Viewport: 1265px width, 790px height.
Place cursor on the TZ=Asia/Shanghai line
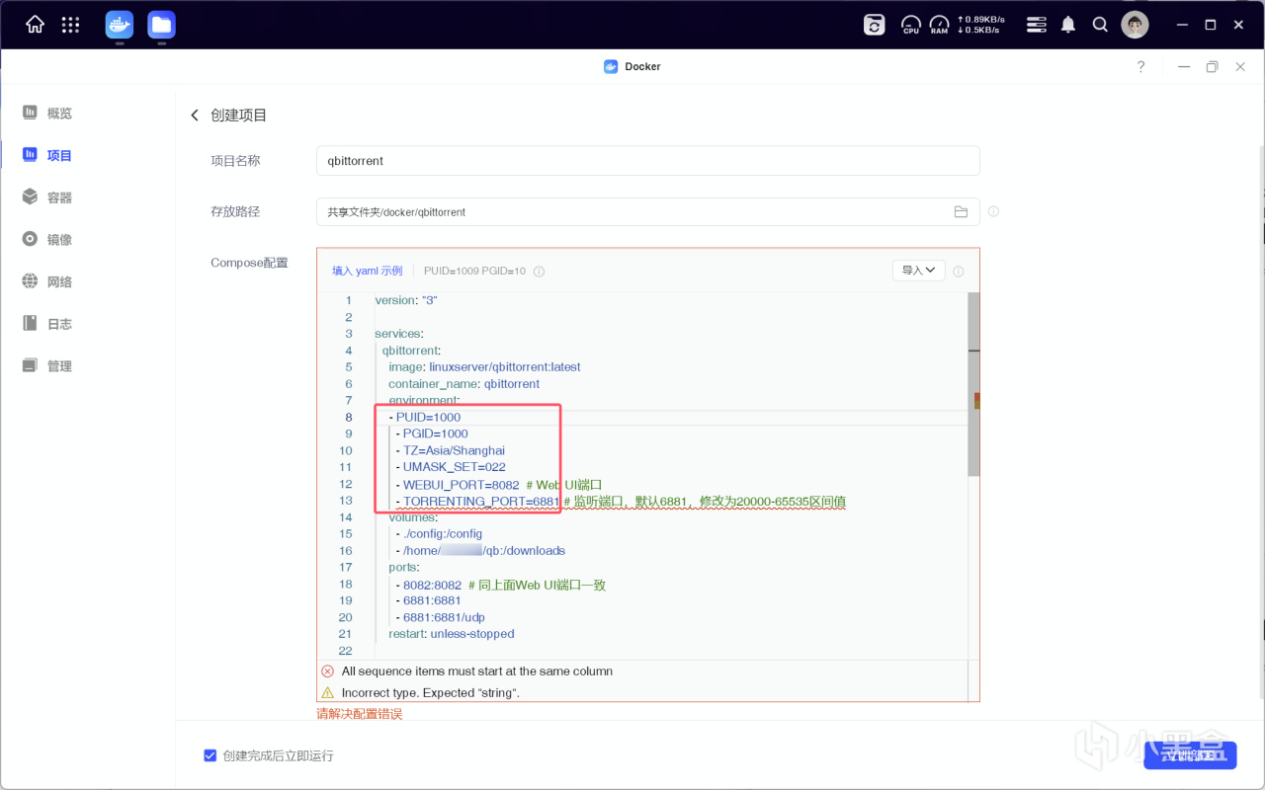[x=450, y=450]
